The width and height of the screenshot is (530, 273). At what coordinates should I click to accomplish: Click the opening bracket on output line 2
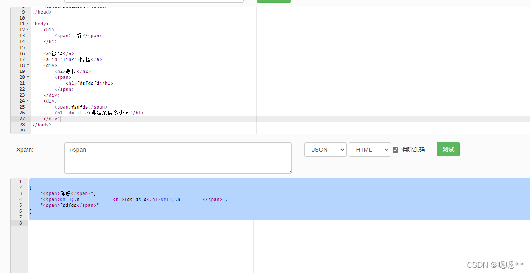(x=30, y=187)
